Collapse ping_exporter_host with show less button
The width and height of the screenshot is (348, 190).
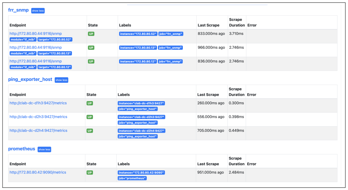click(x=62, y=80)
